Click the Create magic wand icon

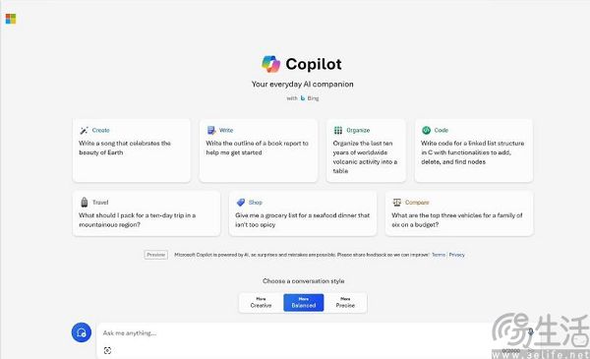84,131
